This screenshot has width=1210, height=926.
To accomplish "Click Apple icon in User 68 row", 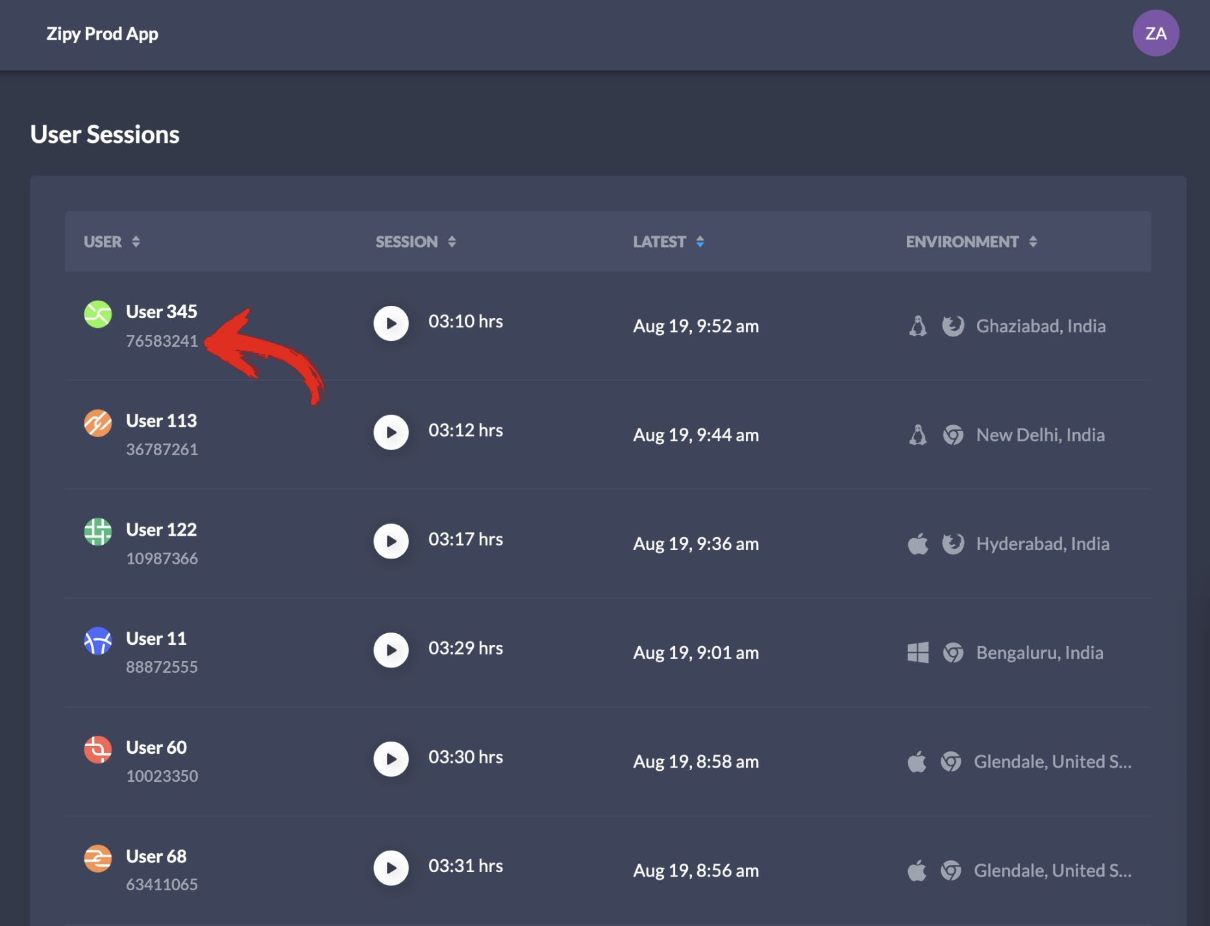I will point(917,870).
